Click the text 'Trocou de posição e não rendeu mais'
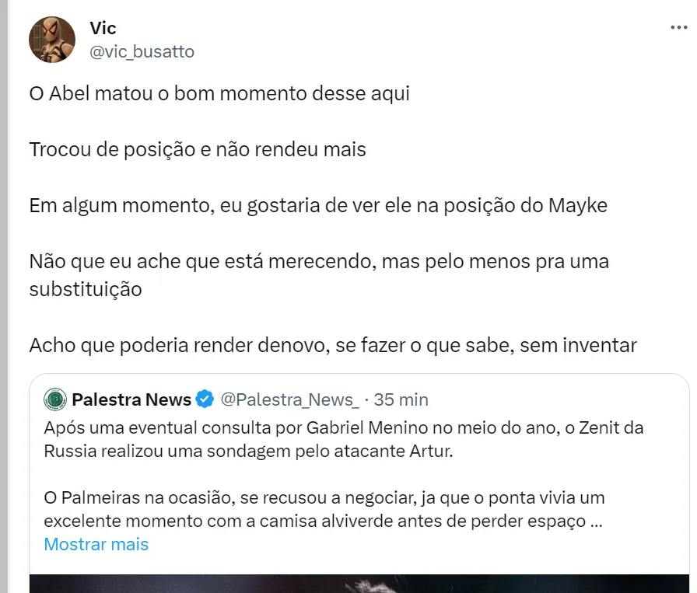Image resolution: width=697 pixels, height=593 pixels. pyautogui.click(x=198, y=149)
